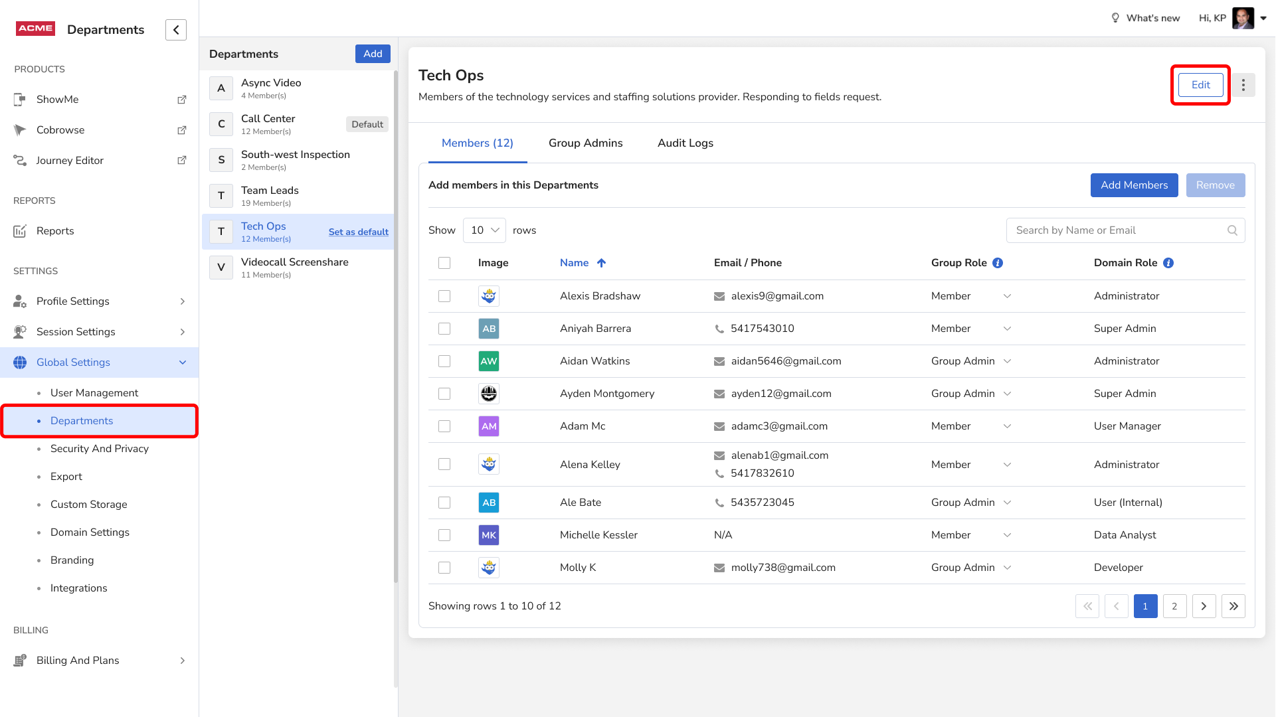
Task: Click the Domain Role info icon
Action: (x=1168, y=263)
